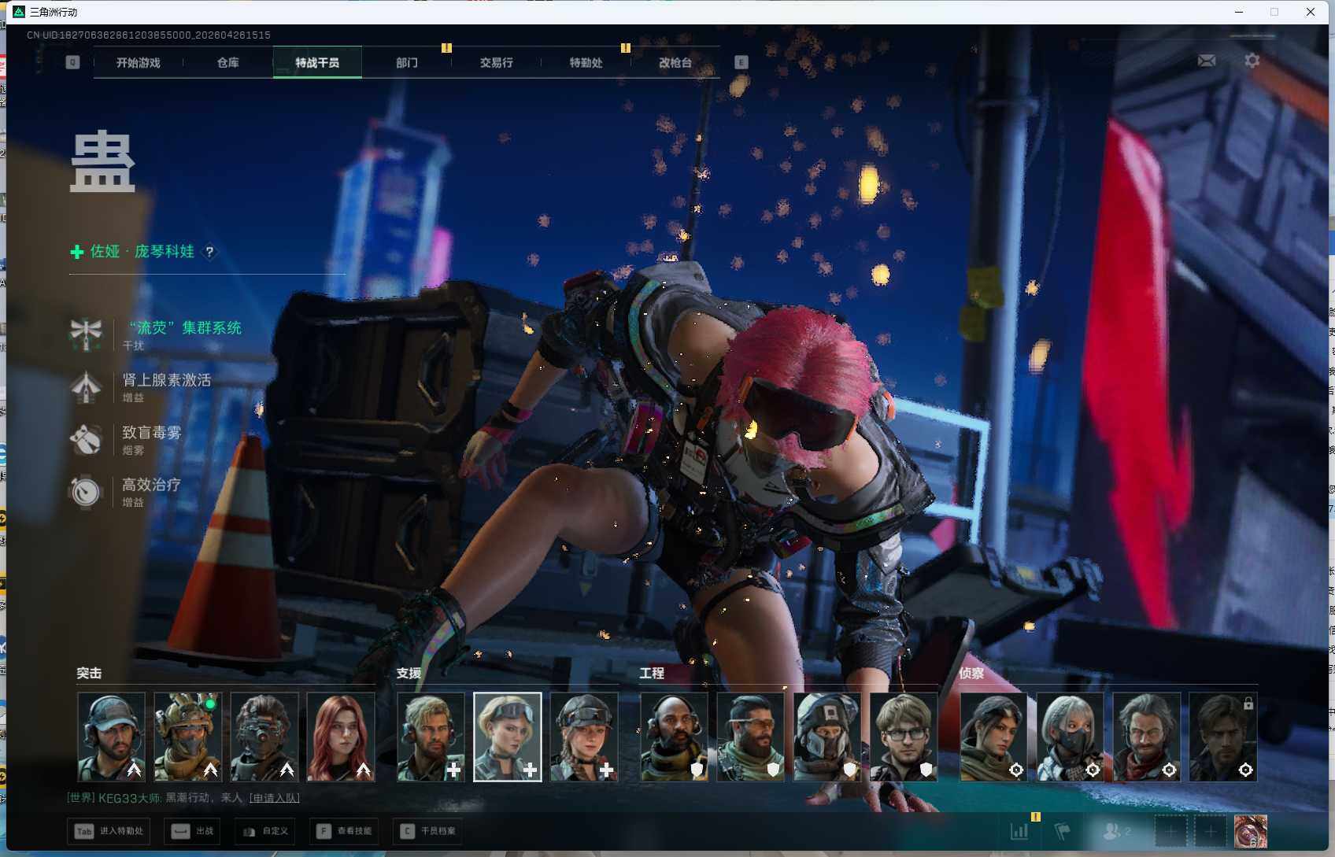This screenshot has height=857, width=1335.
Task: Select the blond bearded 支援 operator
Action: click(431, 737)
